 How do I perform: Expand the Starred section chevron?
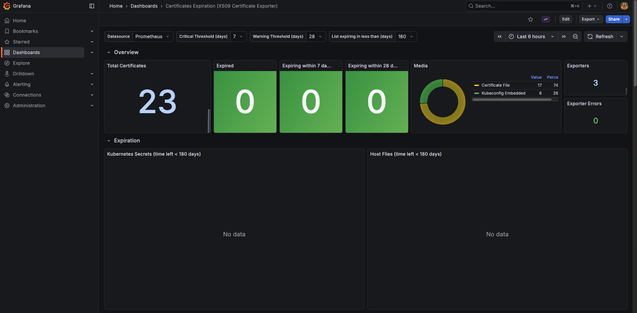click(x=92, y=42)
